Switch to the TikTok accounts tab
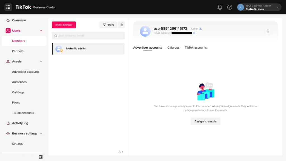Image resolution: width=286 pixels, height=161 pixels. 196,48
